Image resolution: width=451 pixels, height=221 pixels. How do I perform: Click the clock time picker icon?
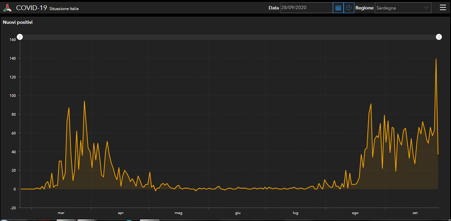click(349, 8)
